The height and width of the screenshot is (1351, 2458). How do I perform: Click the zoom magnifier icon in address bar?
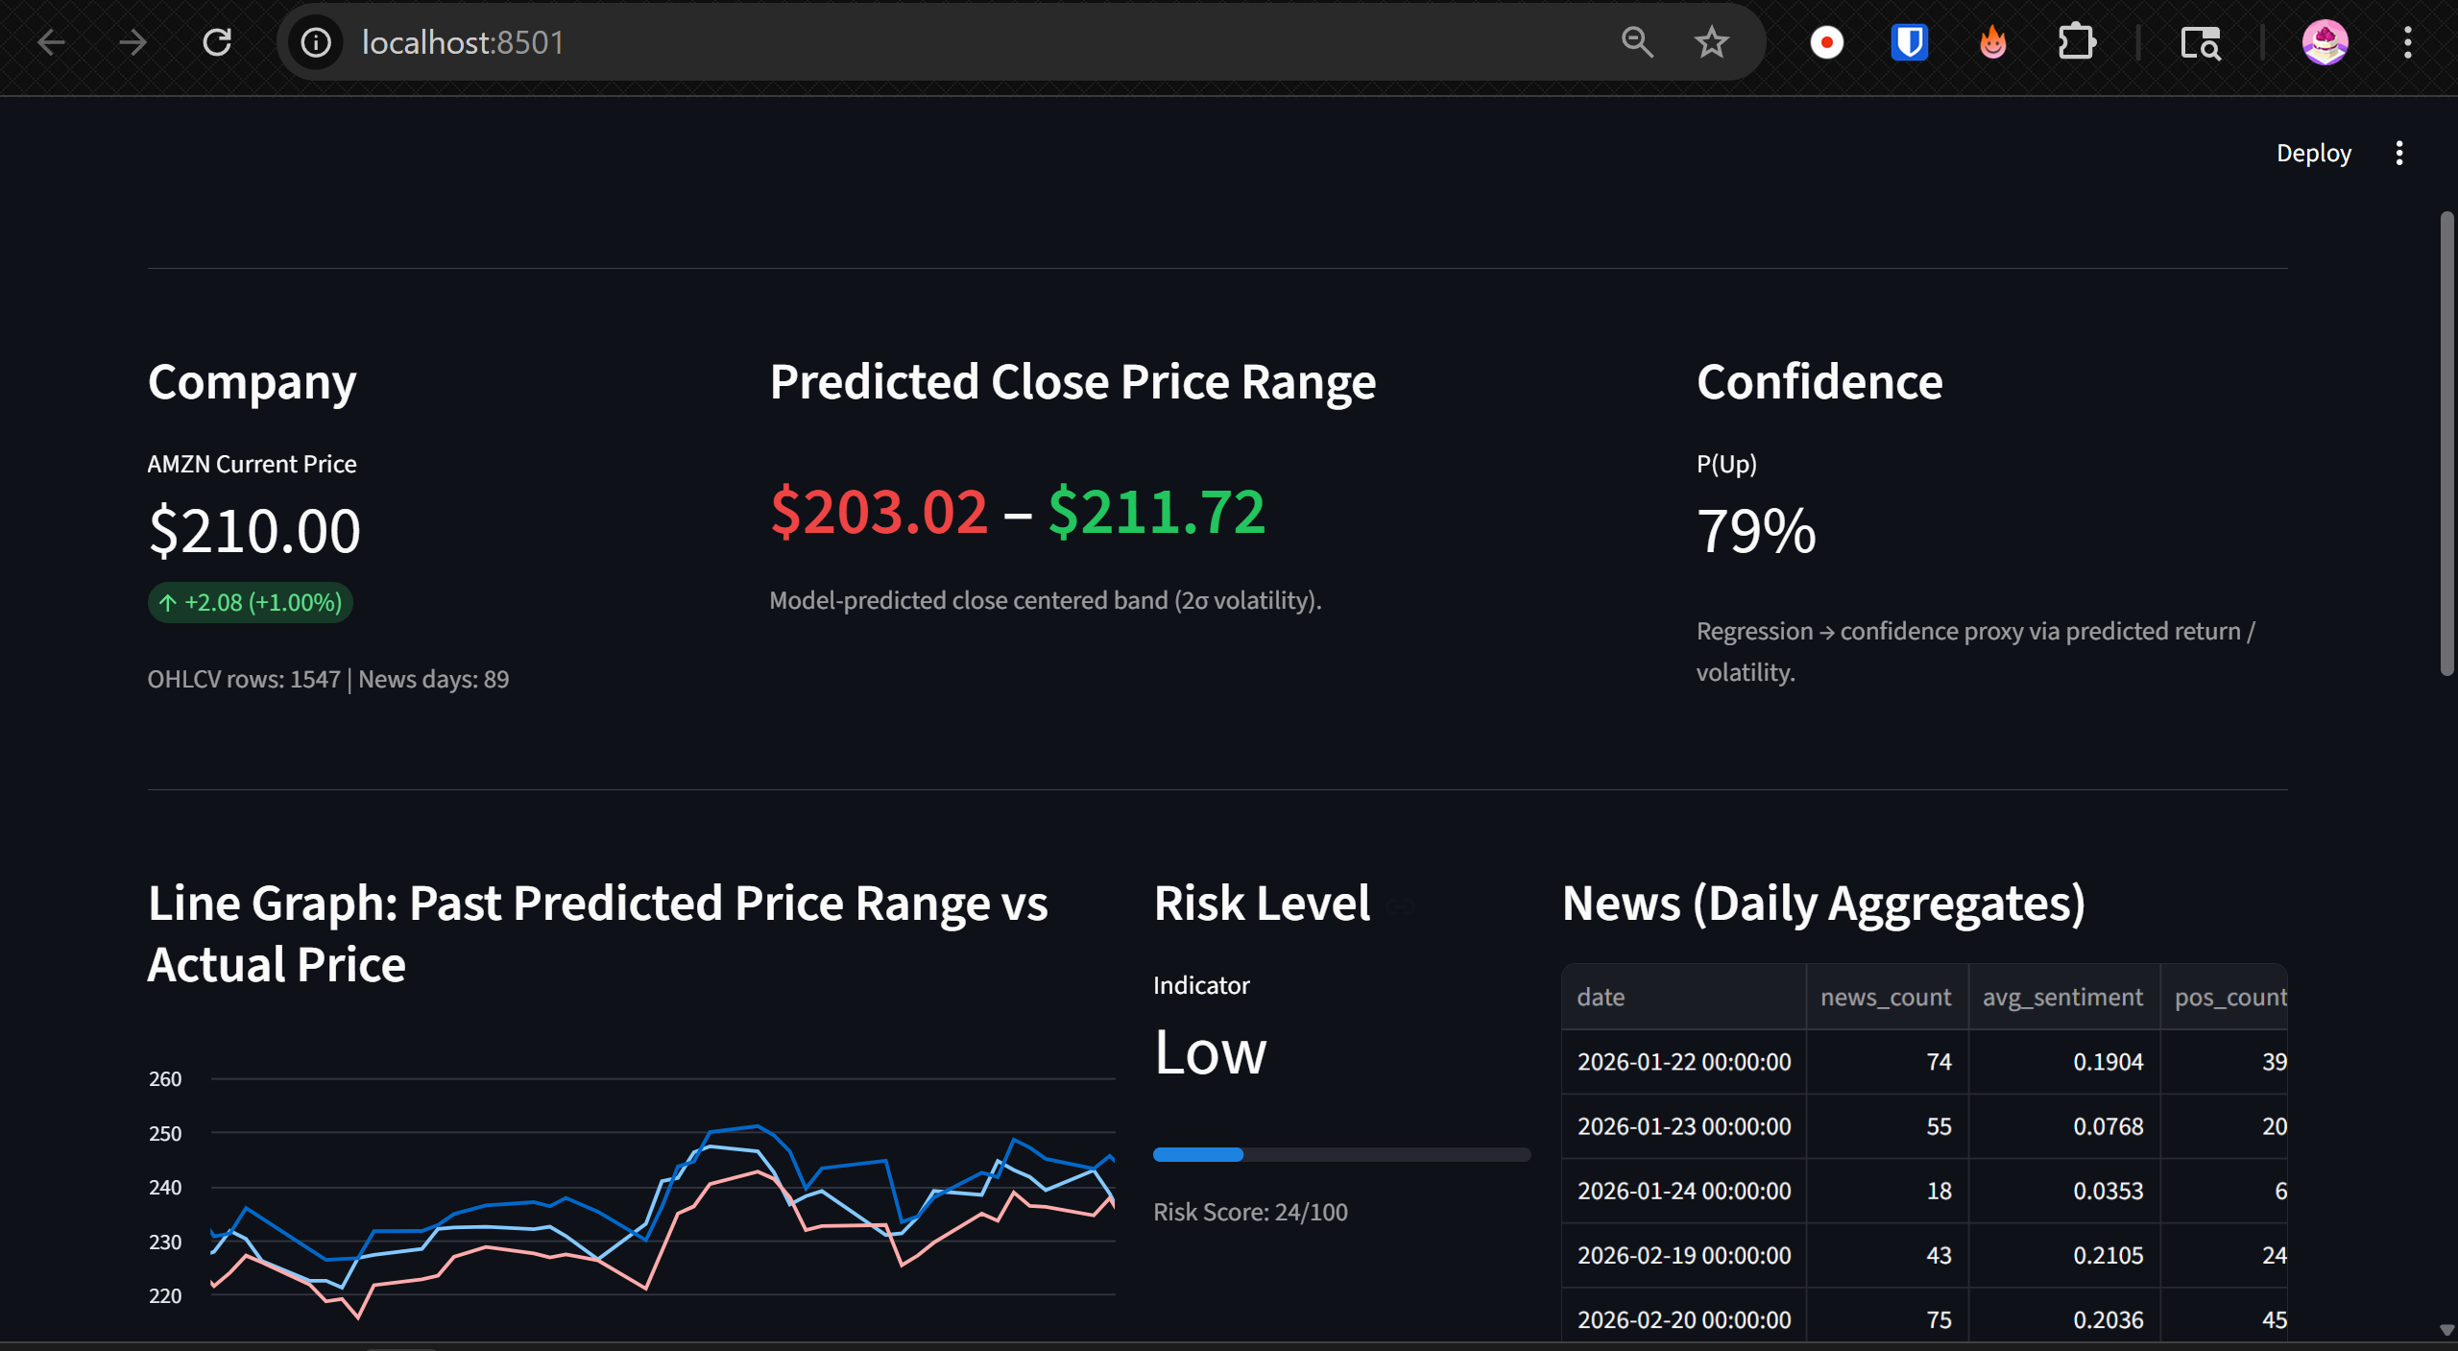(1637, 42)
